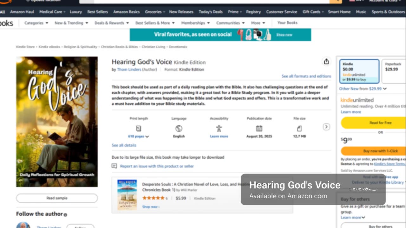Open the Best Sellers & More dropdown

click(x=155, y=23)
